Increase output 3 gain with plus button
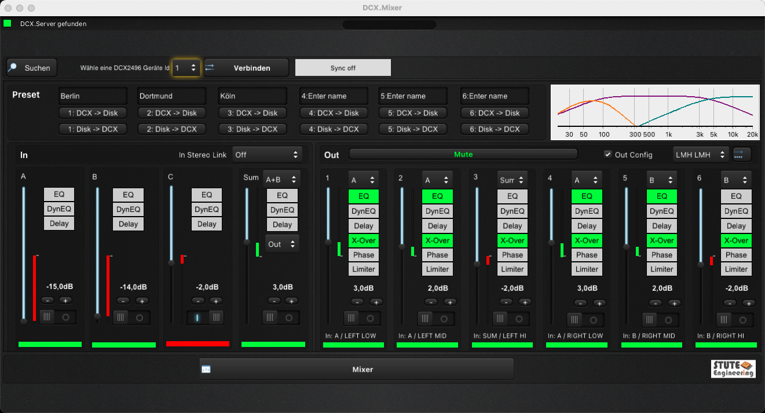This screenshot has height=413, width=765. pyautogui.click(x=525, y=302)
